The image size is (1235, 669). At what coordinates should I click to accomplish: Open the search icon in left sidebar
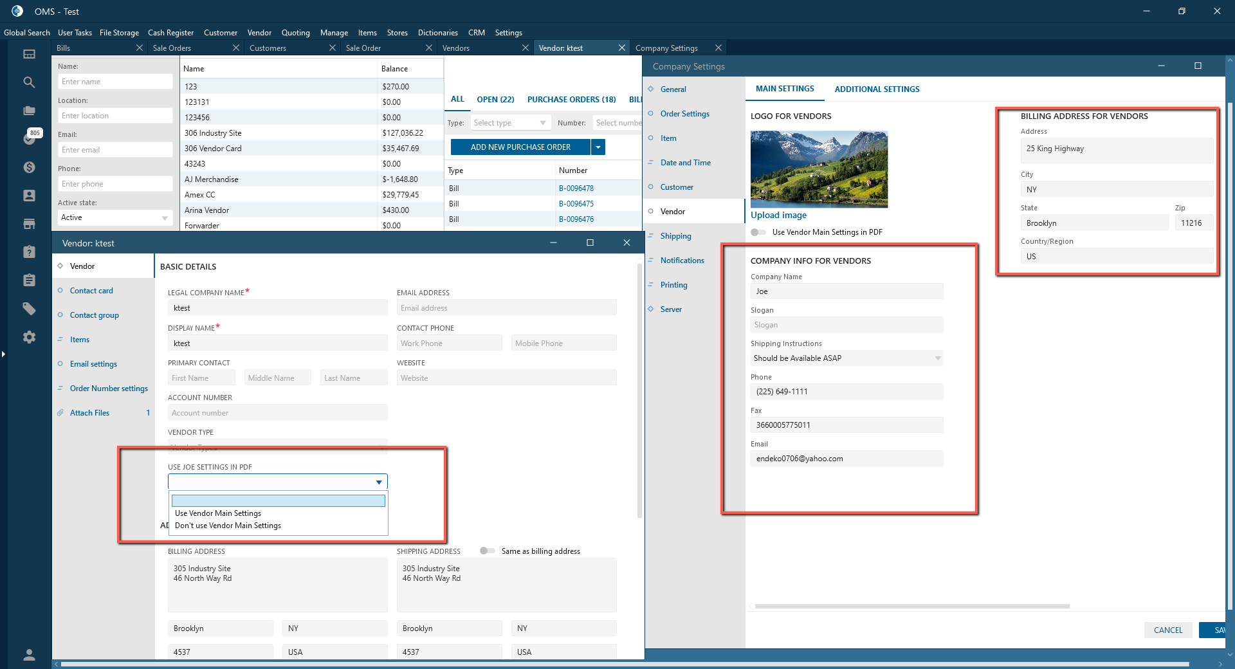coord(29,82)
